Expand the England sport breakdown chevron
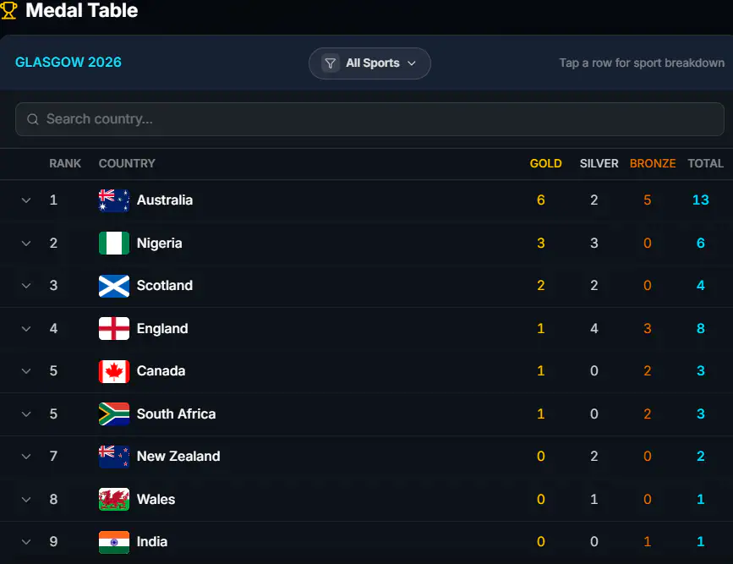Viewport: 733px width, 564px height. [26, 329]
